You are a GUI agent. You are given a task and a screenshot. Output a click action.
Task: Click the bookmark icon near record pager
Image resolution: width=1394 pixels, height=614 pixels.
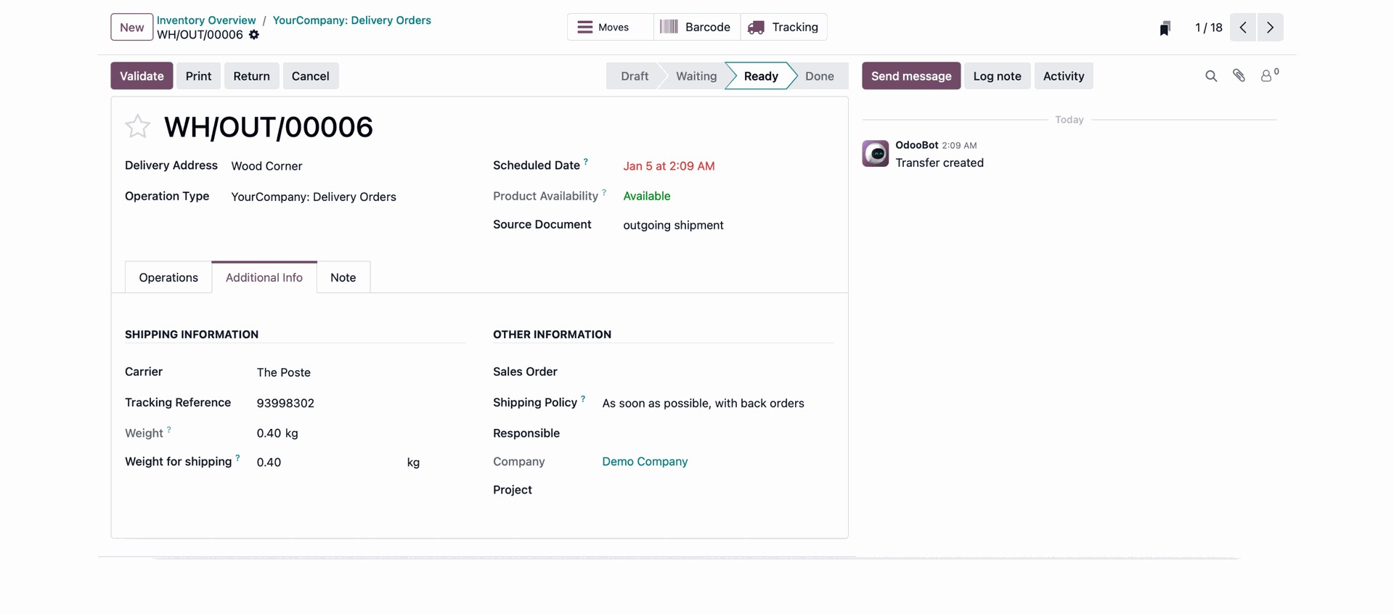coord(1165,28)
